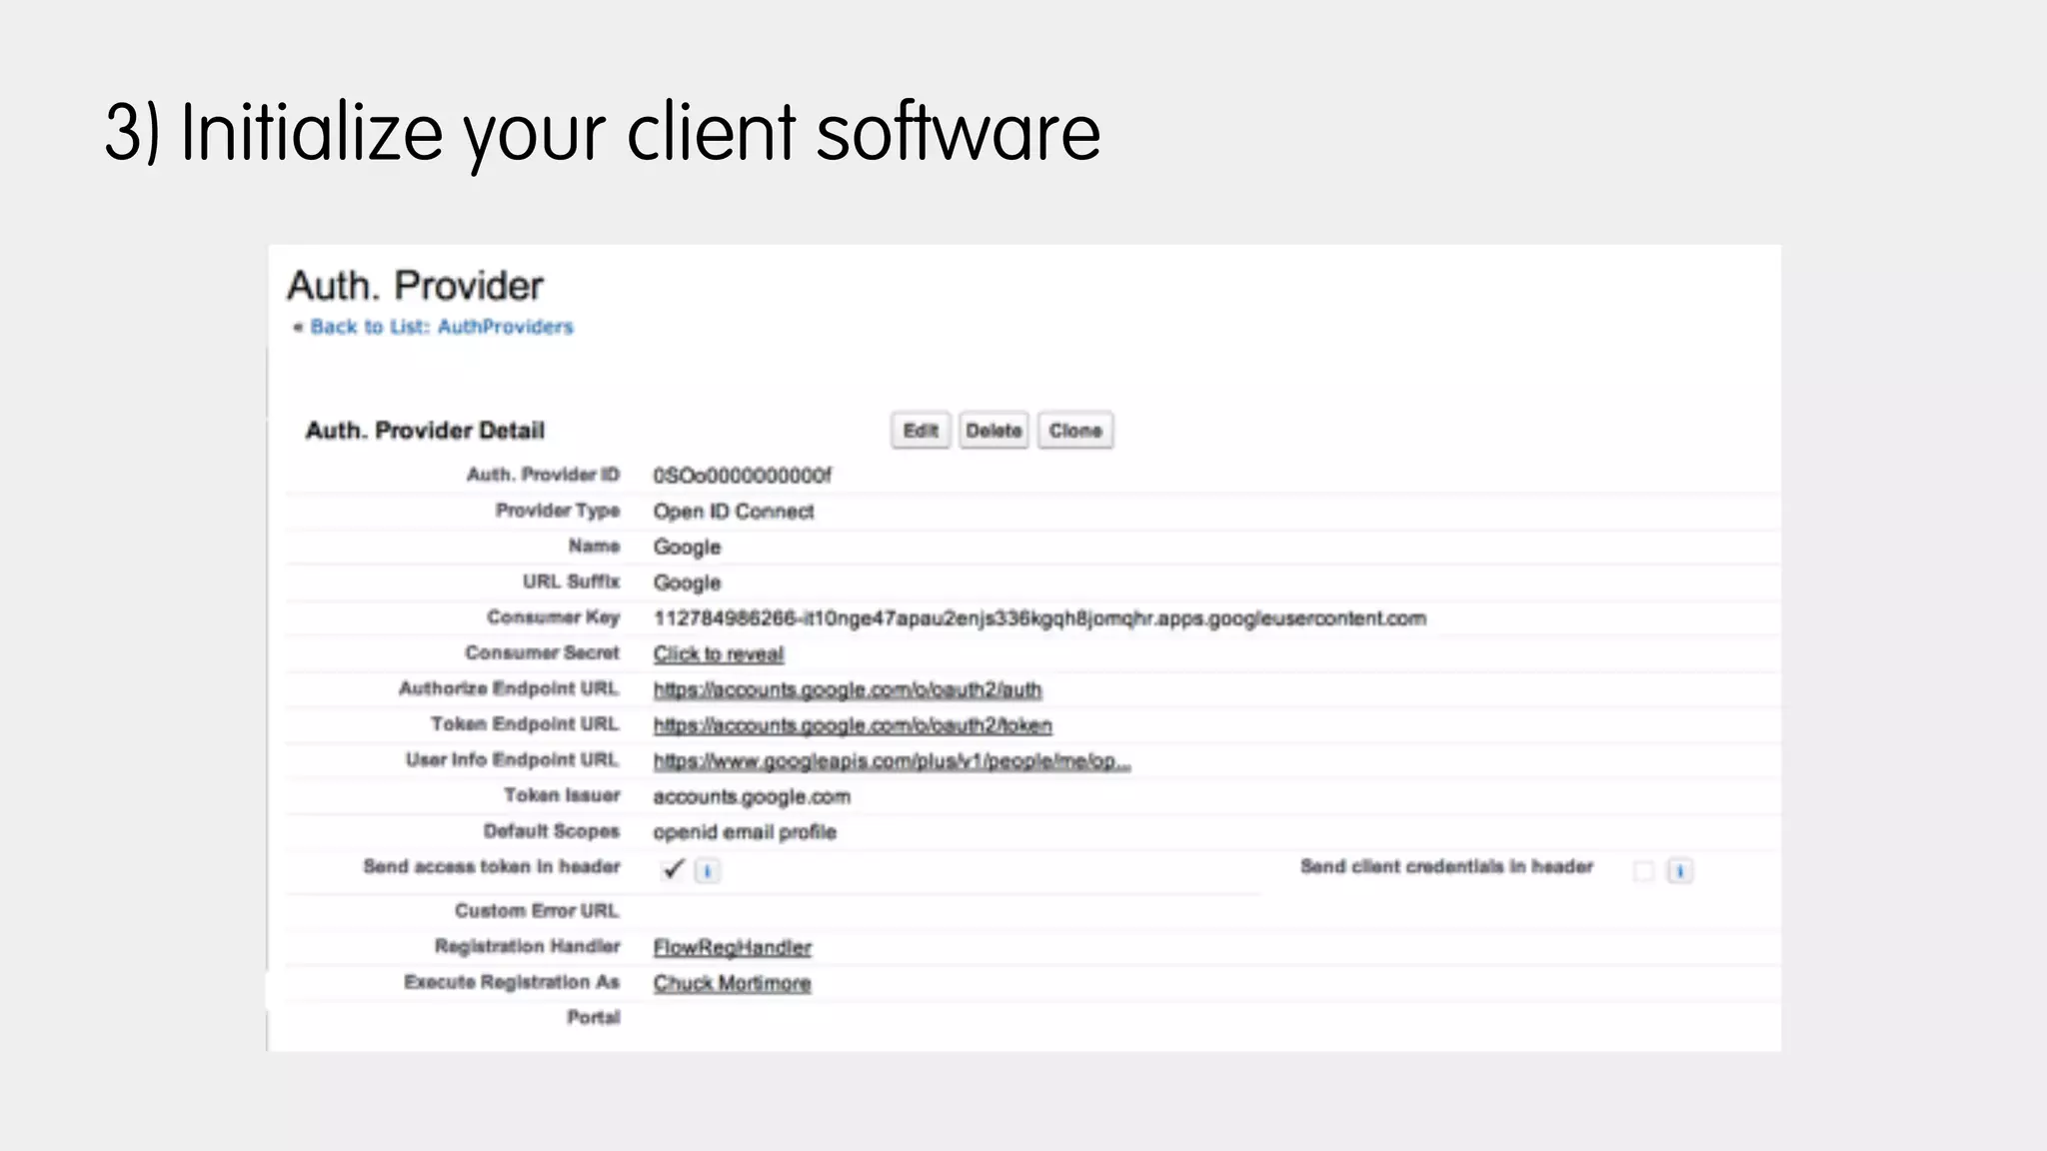Open info icon beside client credentials checkbox
Screen dimensions: 2047x1151
(x=1680, y=871)
